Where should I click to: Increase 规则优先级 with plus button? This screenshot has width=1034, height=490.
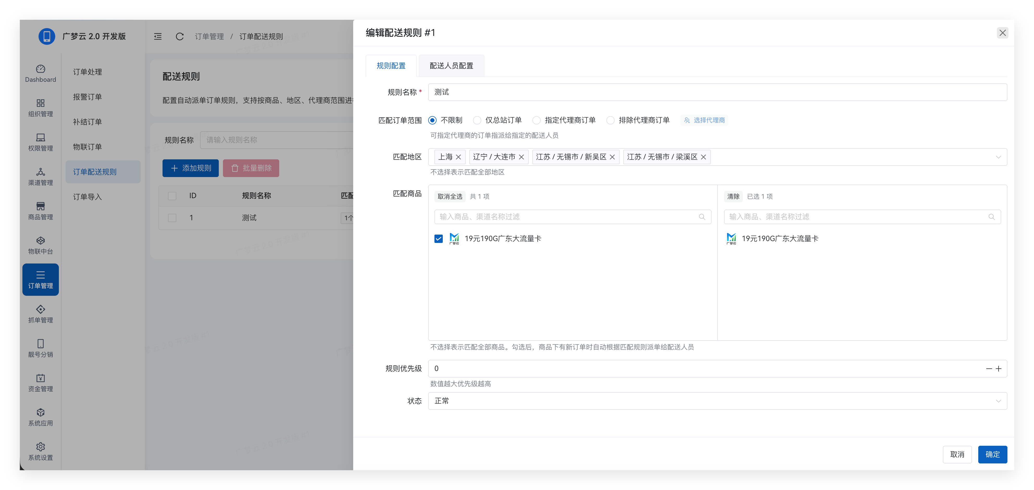coord(999,369)
